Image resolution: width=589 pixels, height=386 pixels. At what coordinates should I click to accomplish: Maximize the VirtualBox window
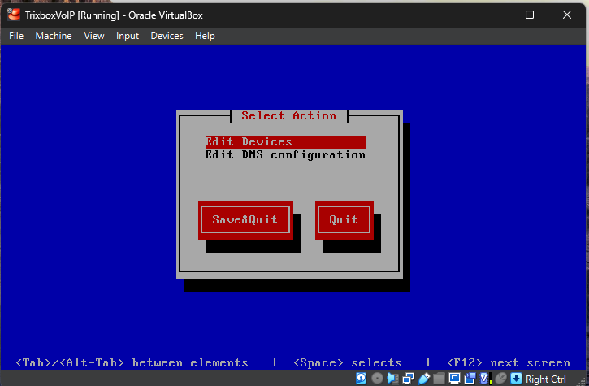(x=530, y=15)
